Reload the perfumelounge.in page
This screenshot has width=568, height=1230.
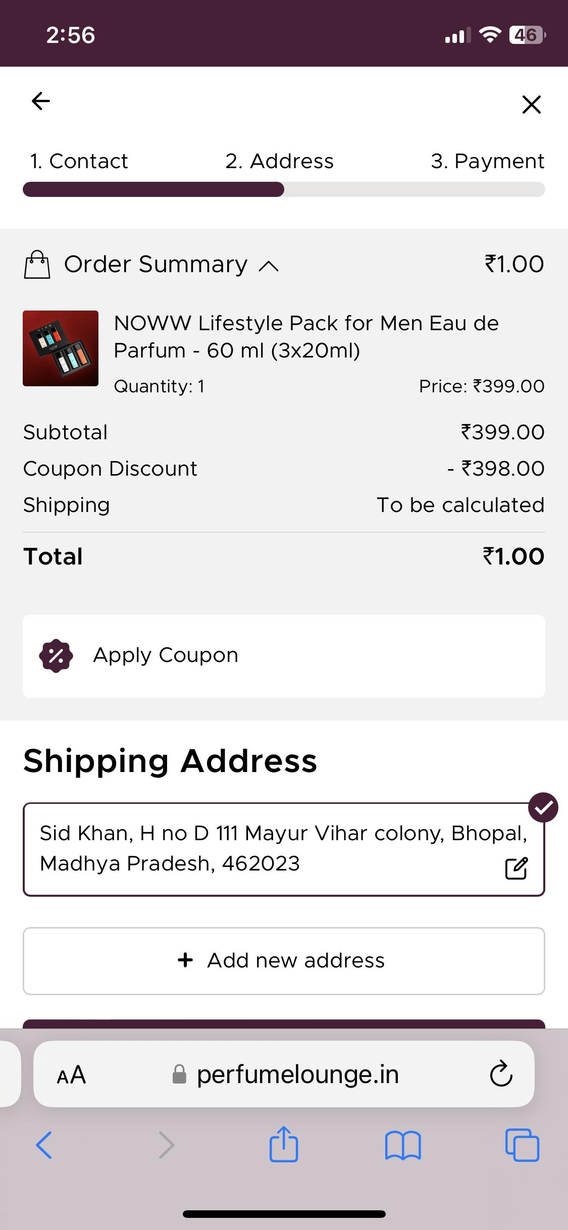[x=501, y=1075]
